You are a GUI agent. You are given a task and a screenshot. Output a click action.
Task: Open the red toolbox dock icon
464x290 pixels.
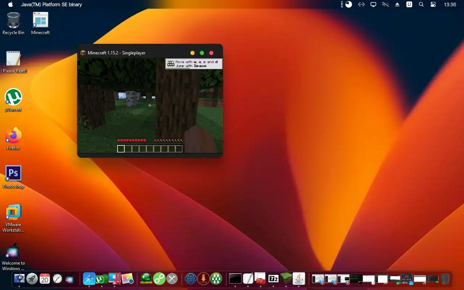click(x=260, y=278)
